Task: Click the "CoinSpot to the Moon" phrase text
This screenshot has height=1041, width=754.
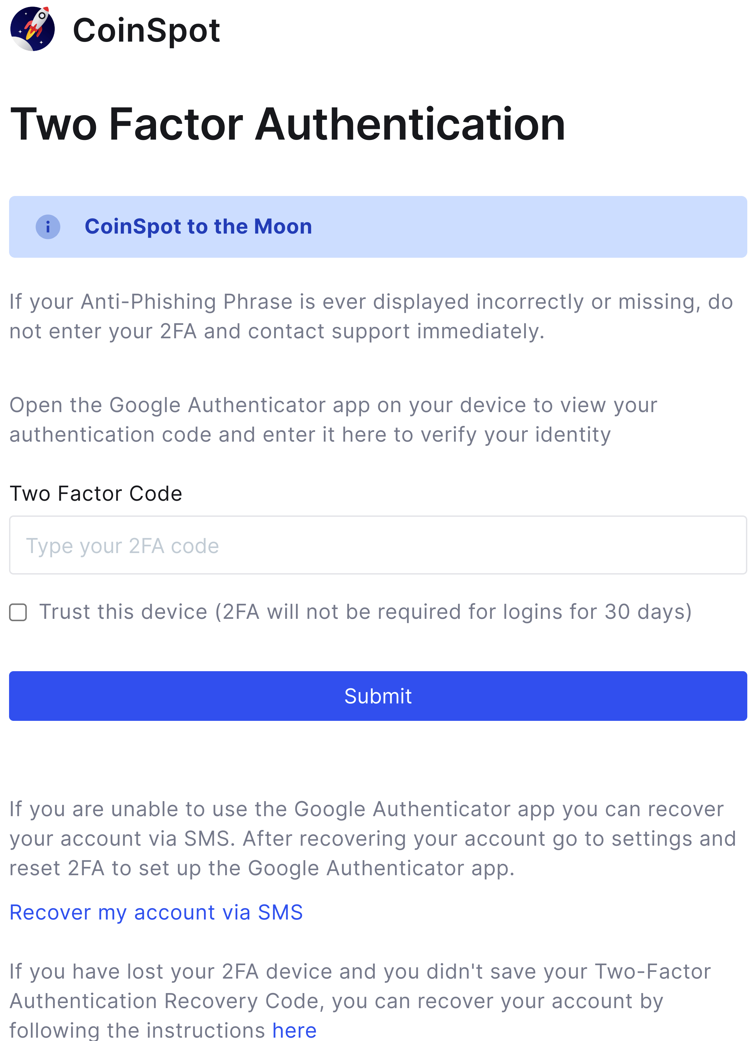Action: pyautogui.click(x=198, y=227)
